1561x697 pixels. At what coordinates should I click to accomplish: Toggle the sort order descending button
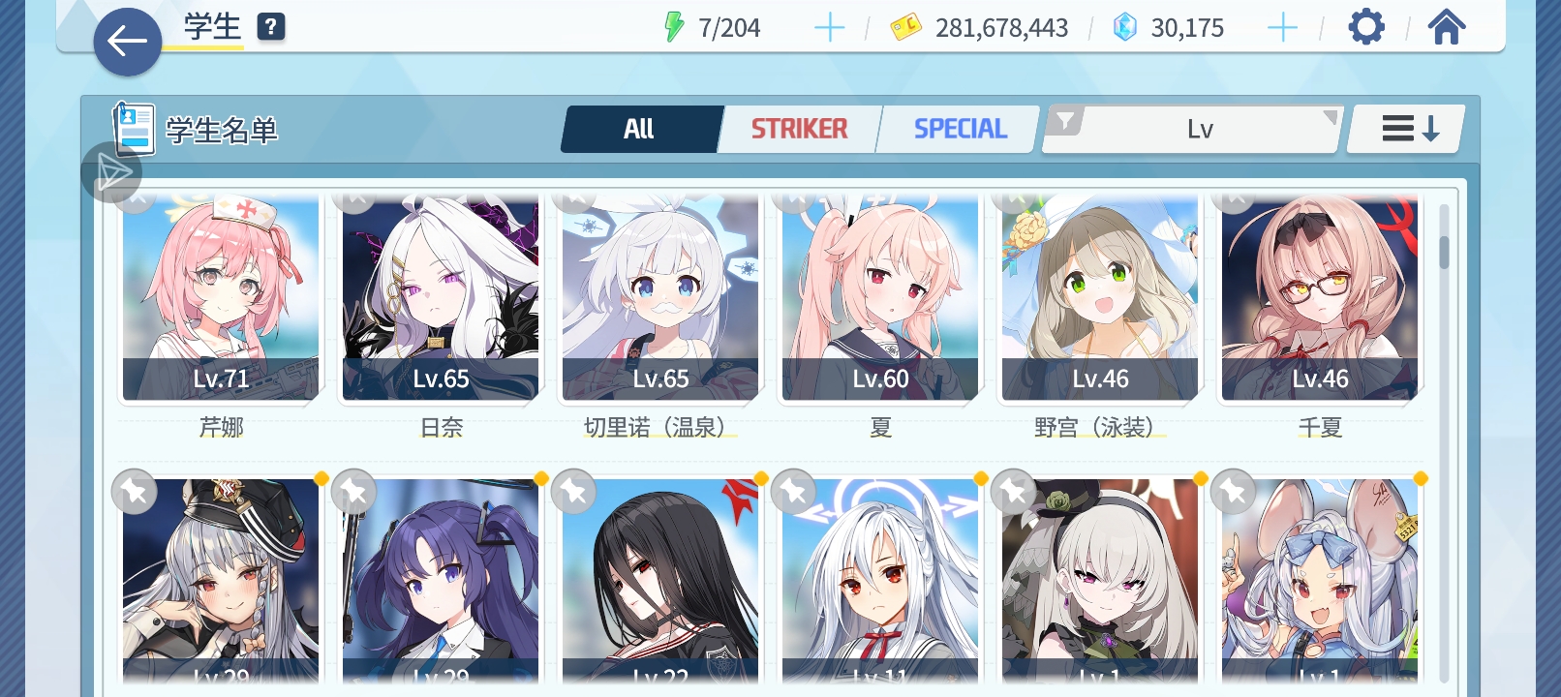pyautogui.click(x=1409, y=129)
